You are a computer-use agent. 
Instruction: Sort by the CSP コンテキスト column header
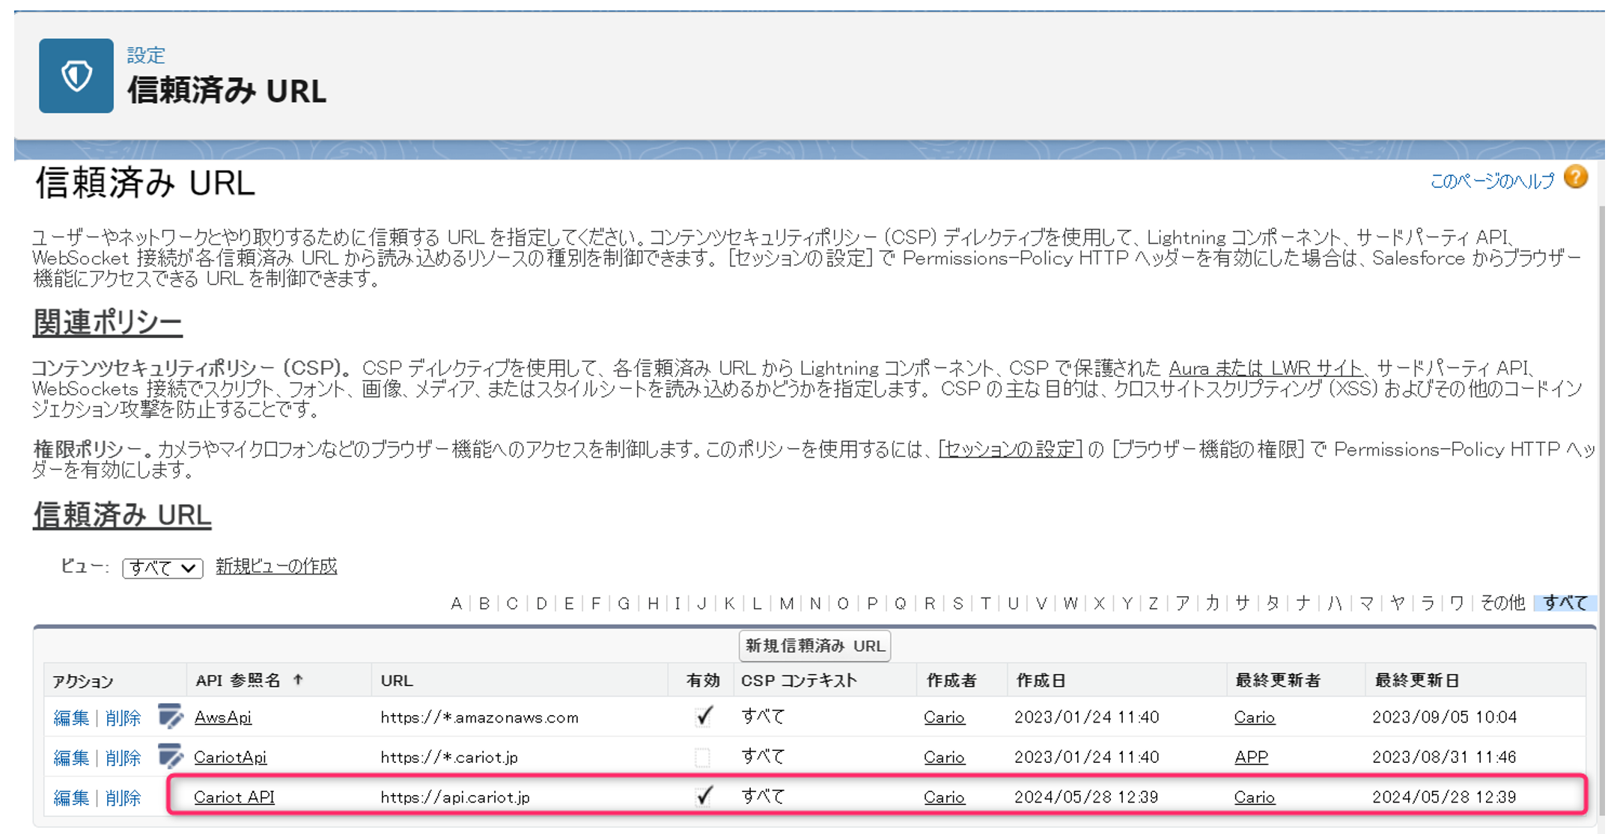[798, 680]
